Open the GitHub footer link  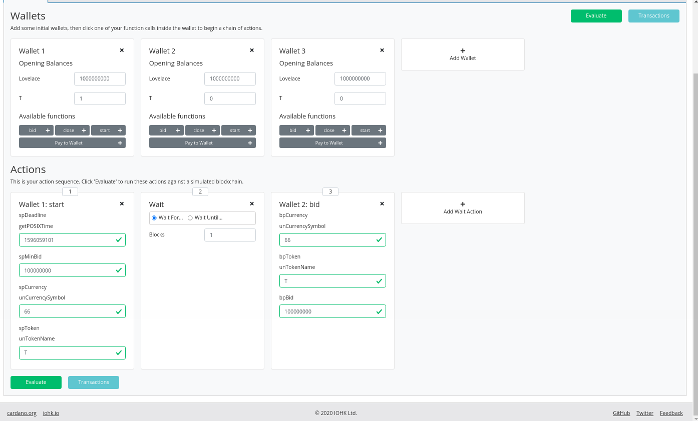621,413
